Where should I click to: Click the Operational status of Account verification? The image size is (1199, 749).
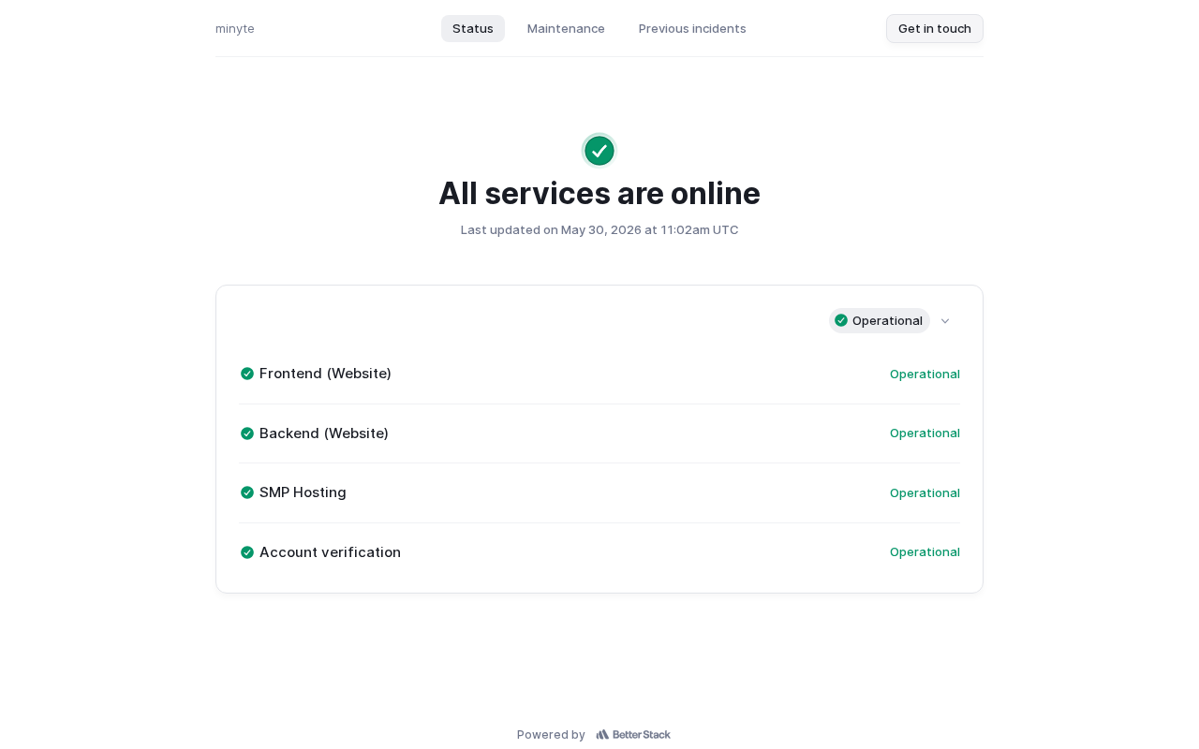(x=925, y=551)
